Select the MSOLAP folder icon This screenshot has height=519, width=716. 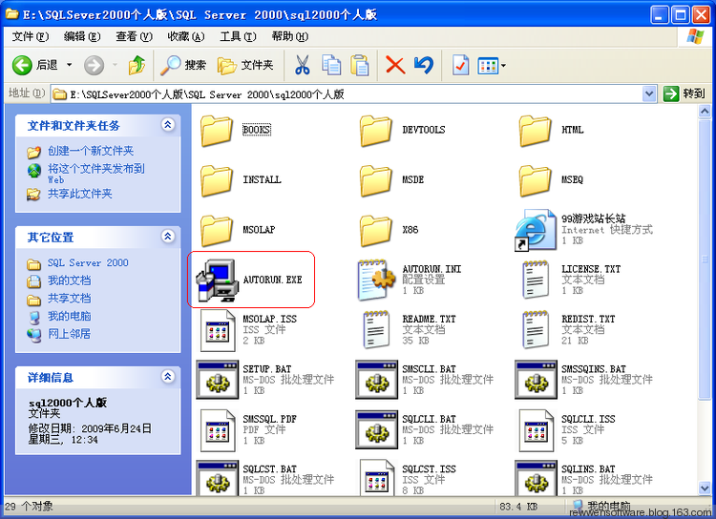(x=217, y=231)
